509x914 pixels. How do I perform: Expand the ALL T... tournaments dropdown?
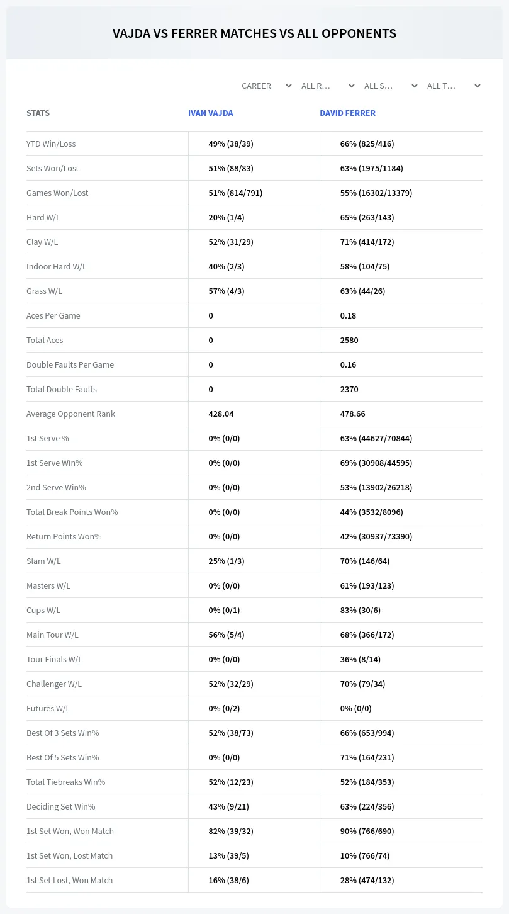pos(454,86)
